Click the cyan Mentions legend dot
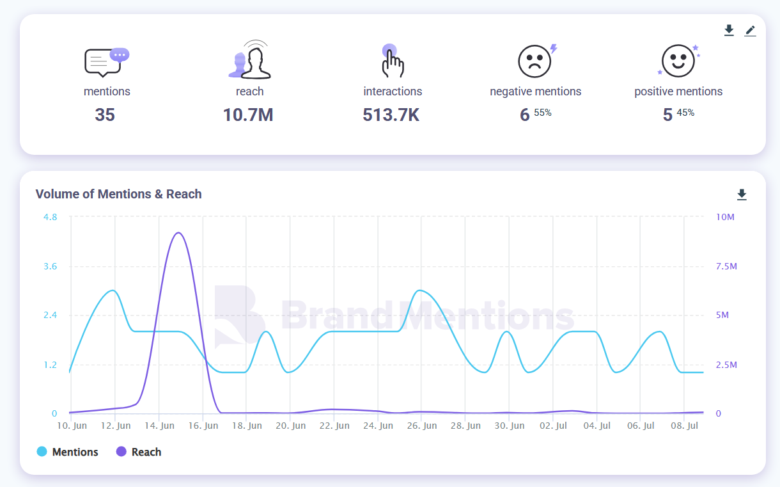Screen dimensions: 780x487 point(42,452)
